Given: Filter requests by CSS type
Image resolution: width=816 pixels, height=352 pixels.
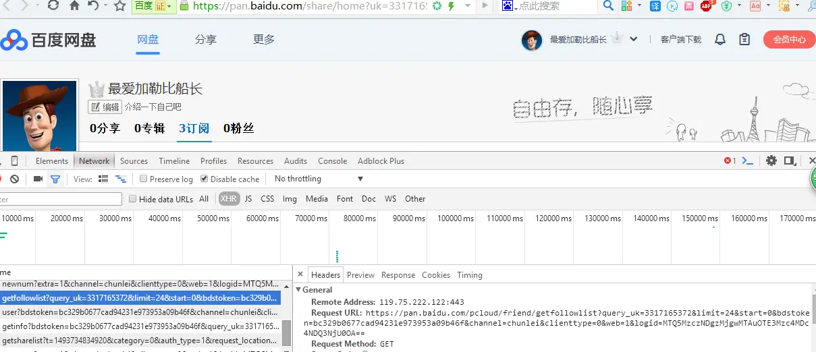Looking at the screenshot, I should 267,199.
